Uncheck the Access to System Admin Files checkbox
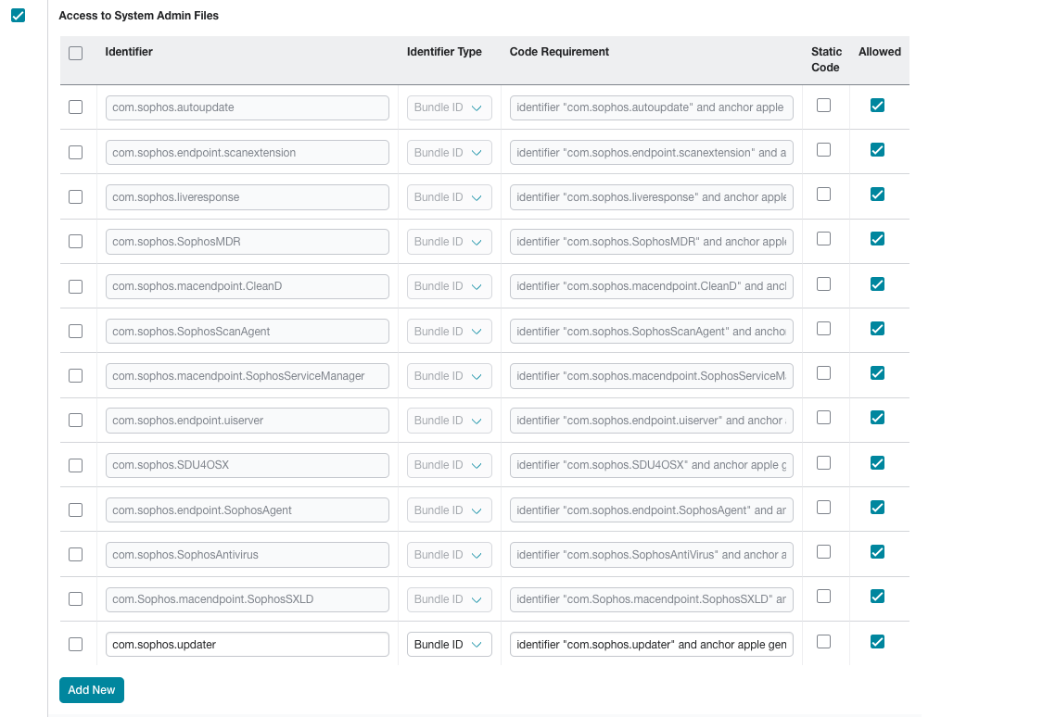1043x717 pixels. point(18,15)
